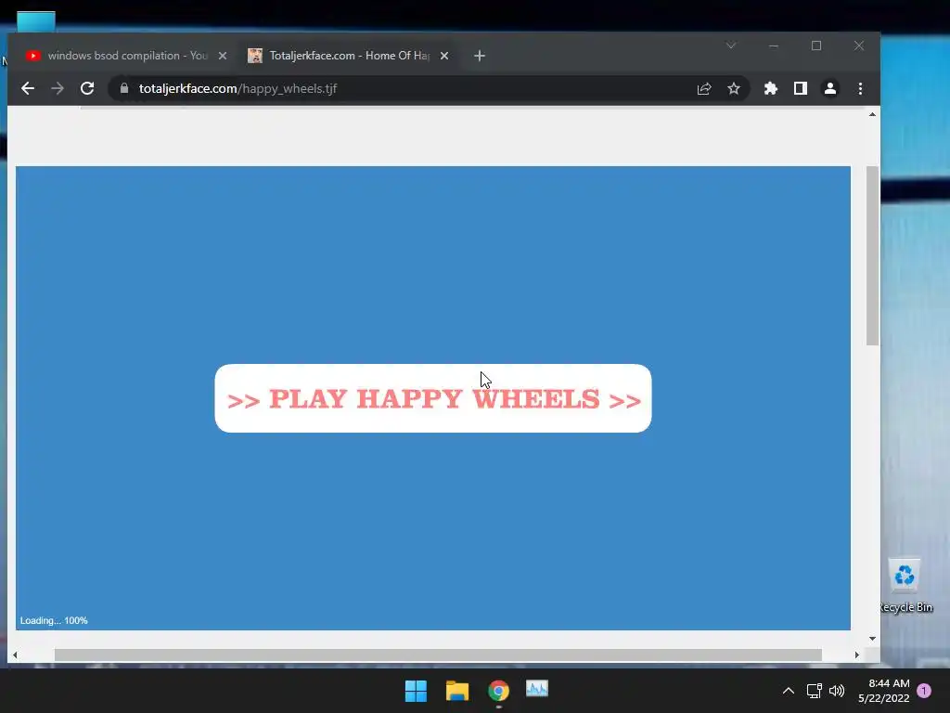Click the horizontal scrollbar thumb
The width and height of the screenshot is (950, 713).
pyautogui.click(x=438, y=655)
